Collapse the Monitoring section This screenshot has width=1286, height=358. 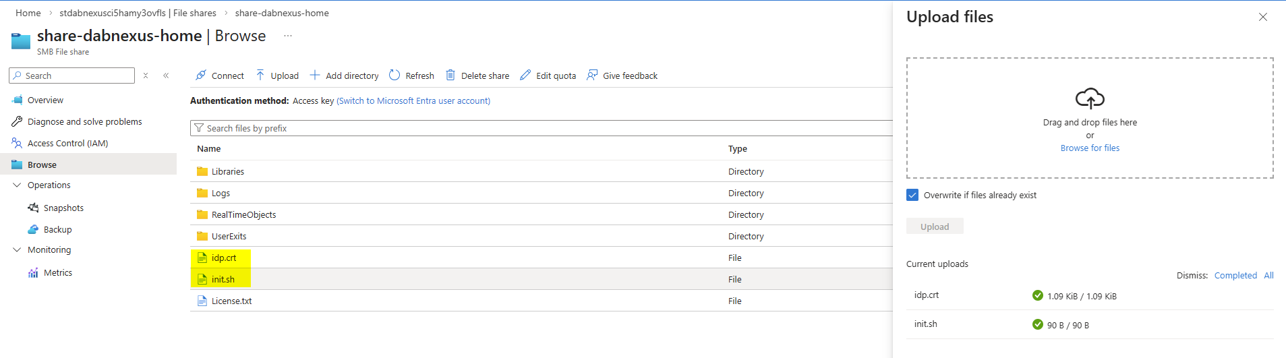click(17, 250)
